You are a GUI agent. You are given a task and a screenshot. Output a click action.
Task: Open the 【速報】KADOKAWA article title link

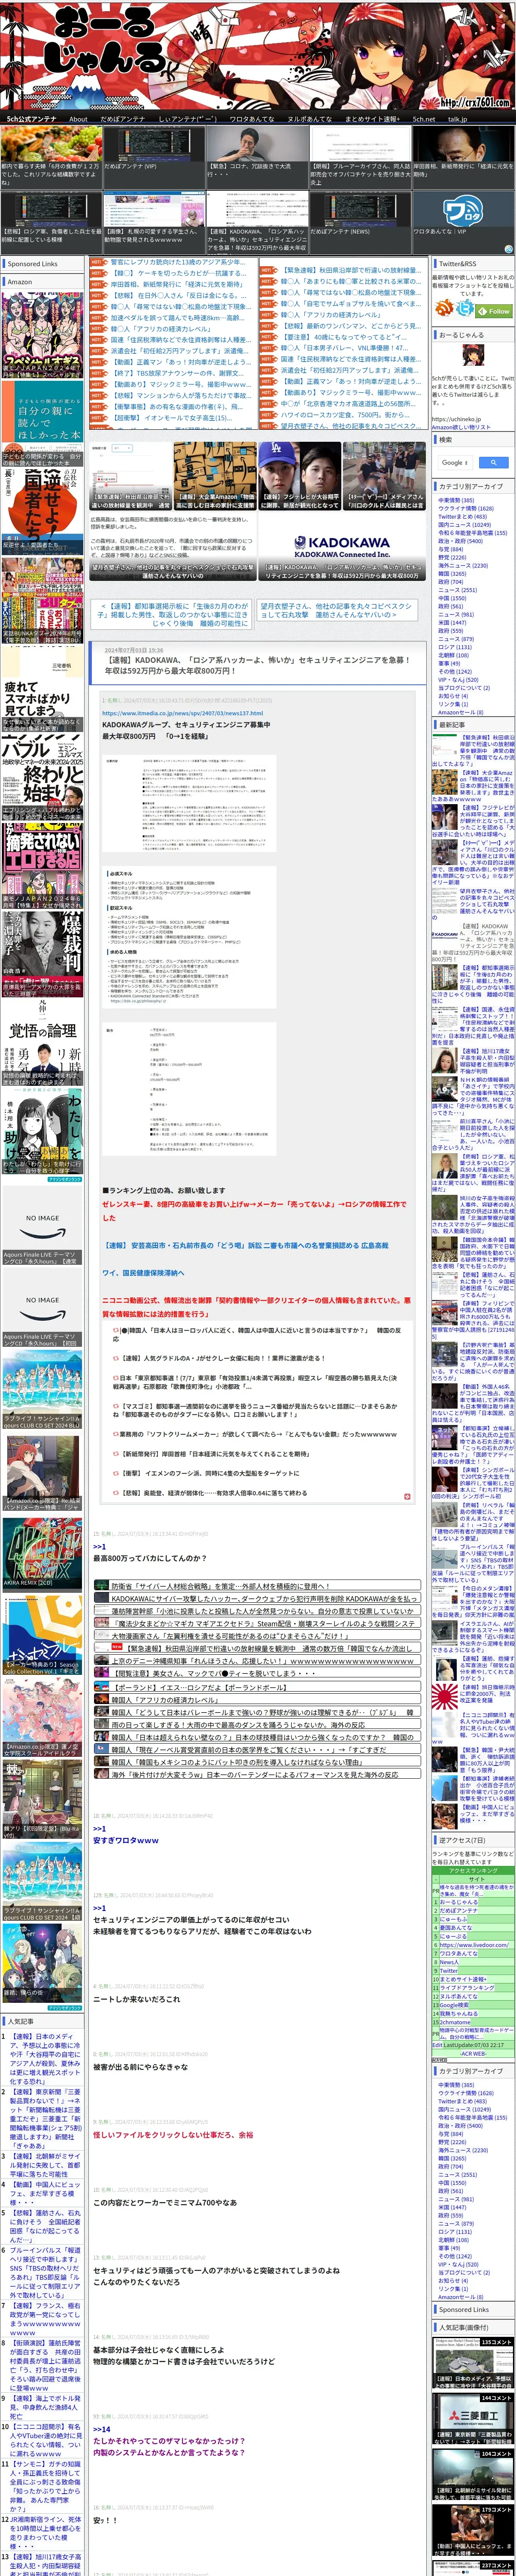coord(257,665)
